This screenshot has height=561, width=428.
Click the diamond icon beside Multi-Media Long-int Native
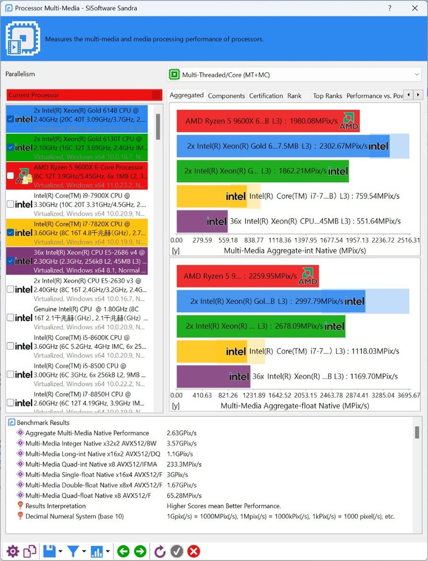(21, 454)
